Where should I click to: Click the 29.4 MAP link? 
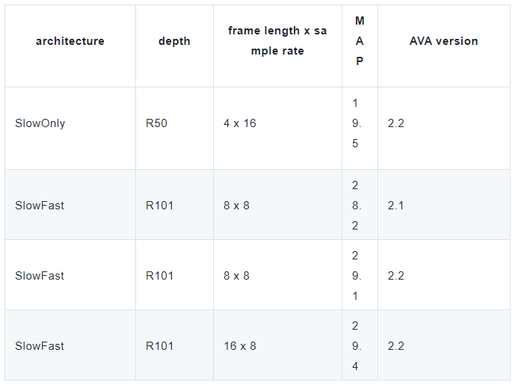point(356,345)
